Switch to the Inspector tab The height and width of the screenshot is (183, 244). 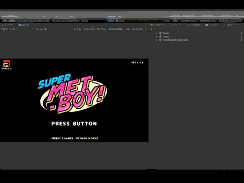[158, 25]
